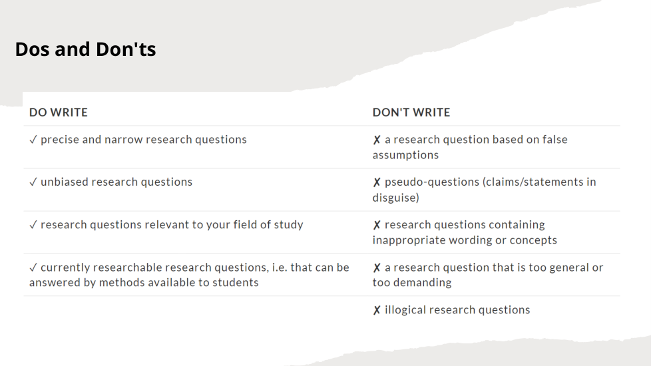Select the X mark before "too general" item
This screenshot has width=651, height=366.
click(377, 268)
